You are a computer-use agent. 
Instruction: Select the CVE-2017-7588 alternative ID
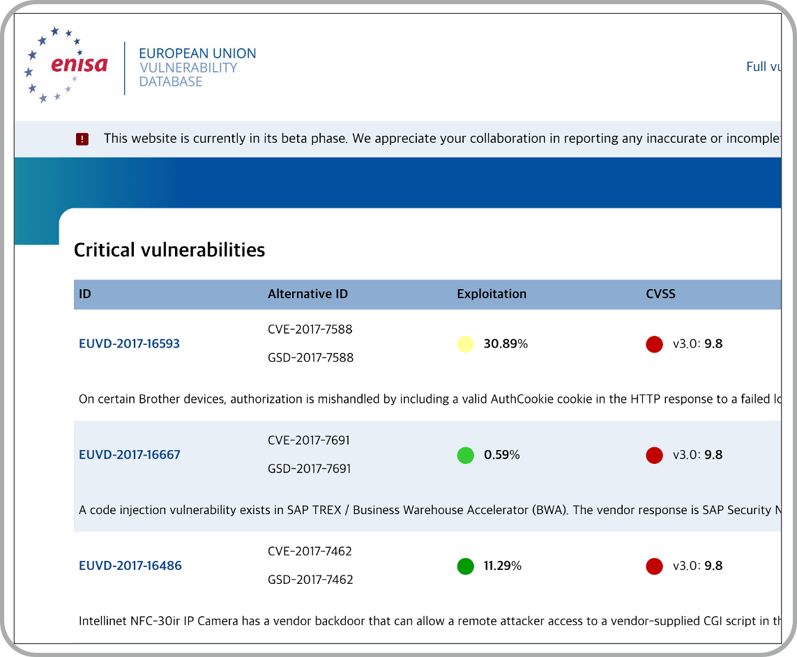pyautogui.click(x=310, y=330)
